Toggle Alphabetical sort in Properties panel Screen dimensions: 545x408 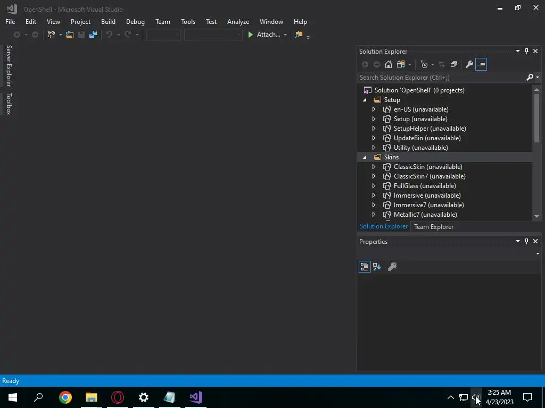(377, 267)
